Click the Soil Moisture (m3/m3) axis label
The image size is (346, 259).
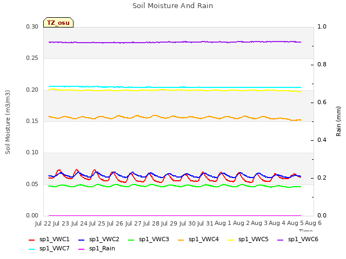point(8,122)
